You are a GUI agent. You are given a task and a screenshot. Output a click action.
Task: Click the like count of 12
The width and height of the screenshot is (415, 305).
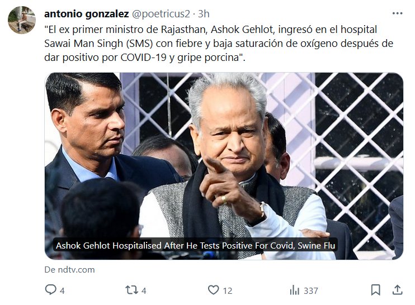[228, 290]
